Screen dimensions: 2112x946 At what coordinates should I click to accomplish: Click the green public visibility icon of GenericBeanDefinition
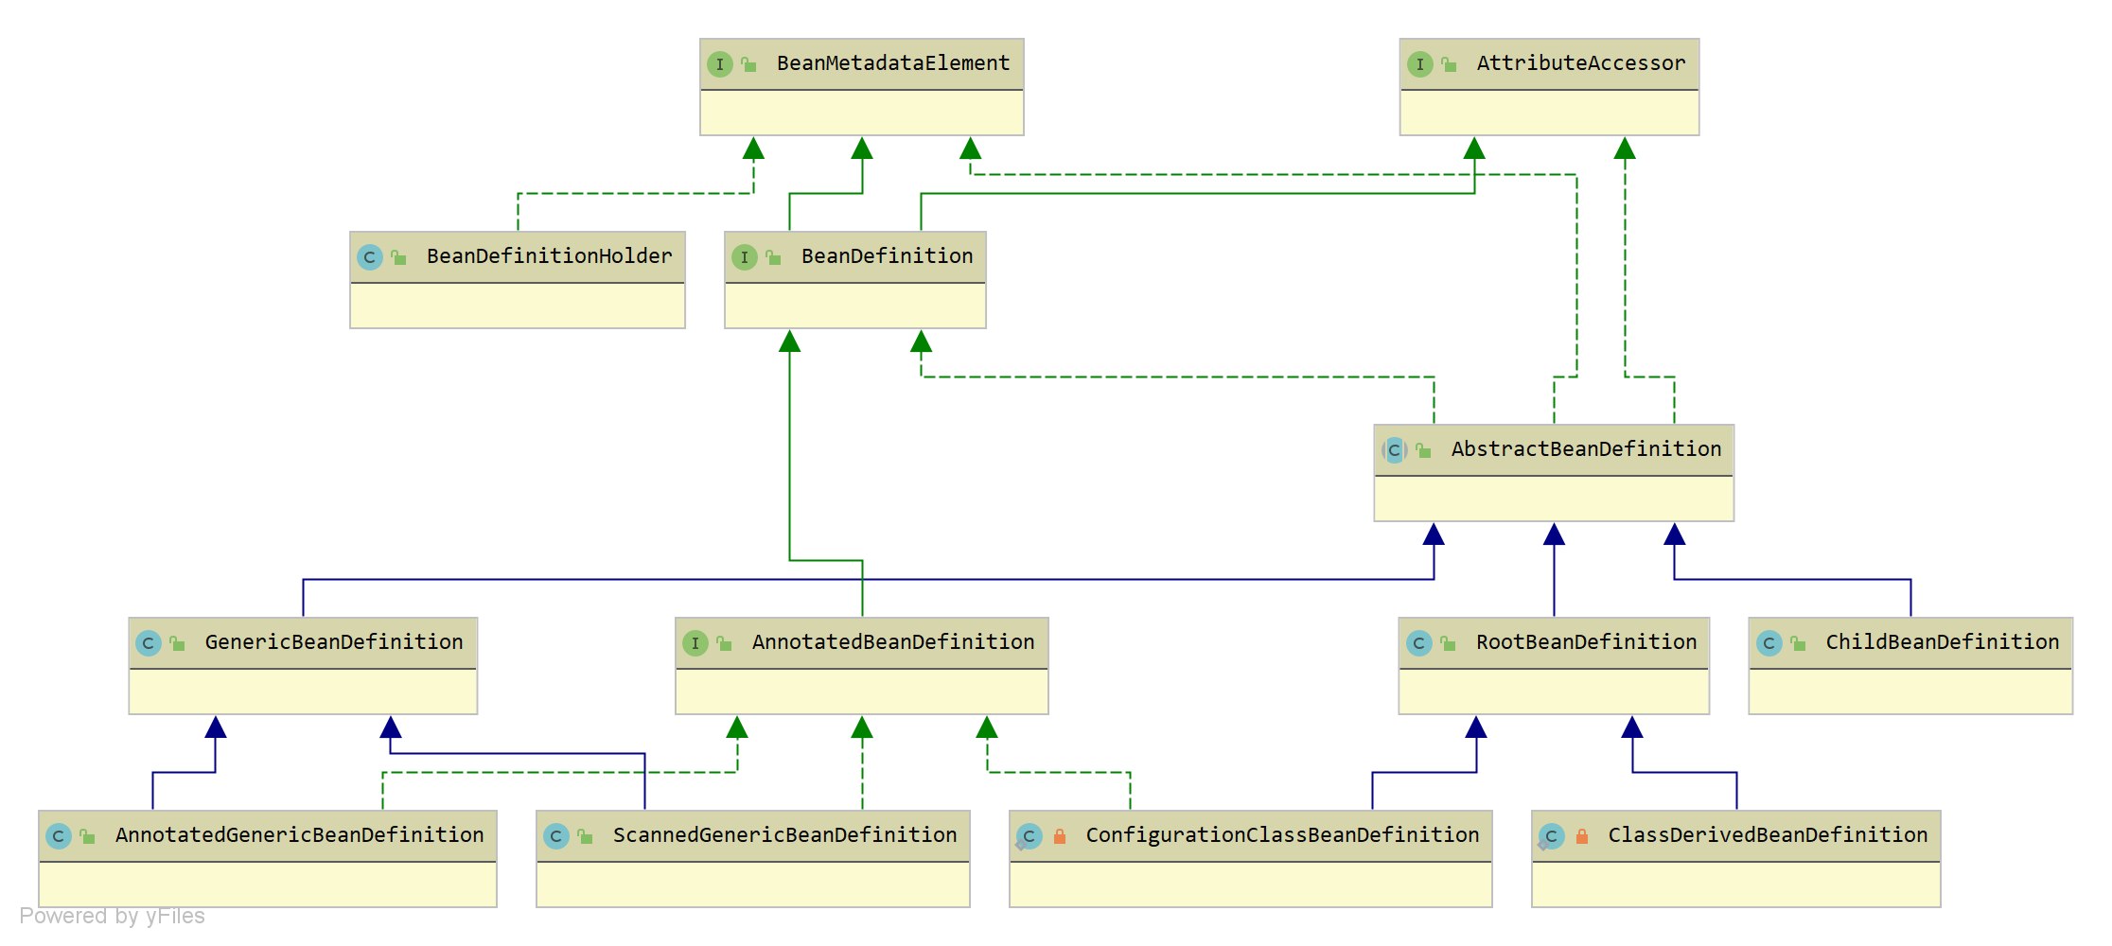pos(177,643)
